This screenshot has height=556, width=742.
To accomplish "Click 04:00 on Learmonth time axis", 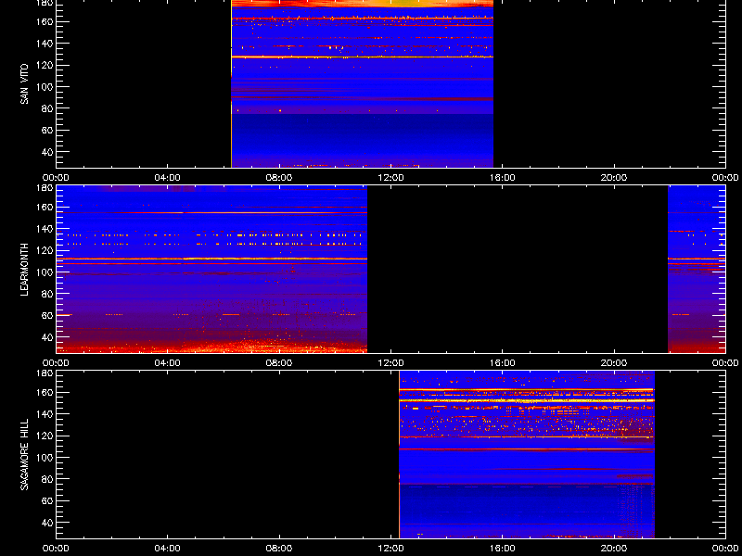I will click(168, 363).
